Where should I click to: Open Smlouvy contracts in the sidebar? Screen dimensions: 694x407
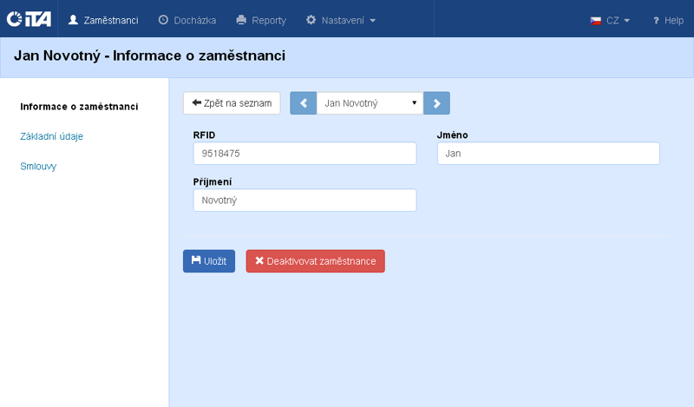(38, 166)
